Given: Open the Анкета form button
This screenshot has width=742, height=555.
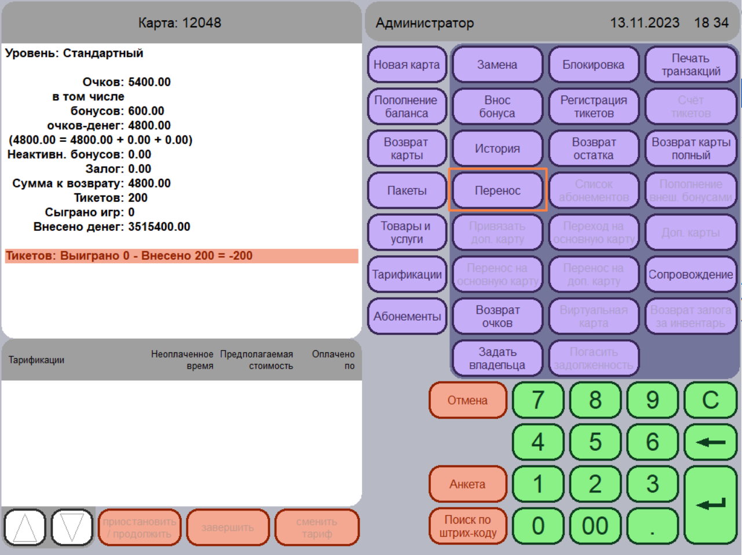Looking at the screenshot, I should pyautogui.click(x=467, y=484).
